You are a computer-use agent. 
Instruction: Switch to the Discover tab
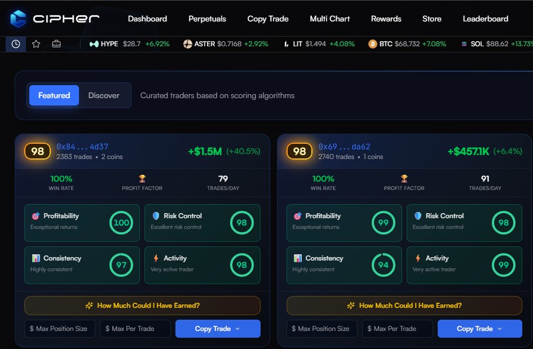coord(104,95)
